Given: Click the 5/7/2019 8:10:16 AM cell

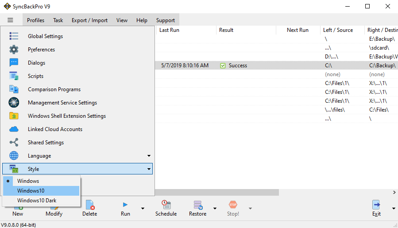Looking at the screenshot, I should (x=185, y=66).
